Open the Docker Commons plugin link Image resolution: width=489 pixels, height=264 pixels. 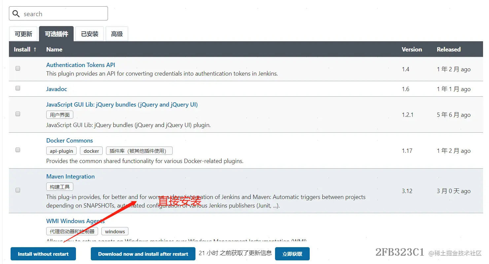[x=69, y=141]
